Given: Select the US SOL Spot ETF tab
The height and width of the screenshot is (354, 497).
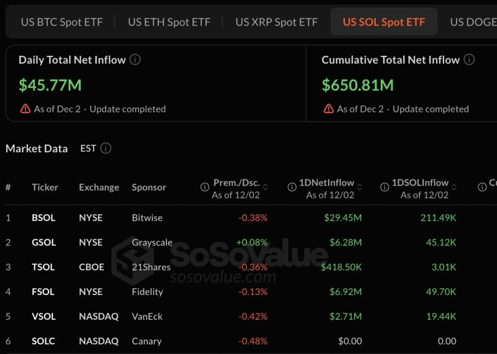Looking at the screenshot, I should pos(384,22).
